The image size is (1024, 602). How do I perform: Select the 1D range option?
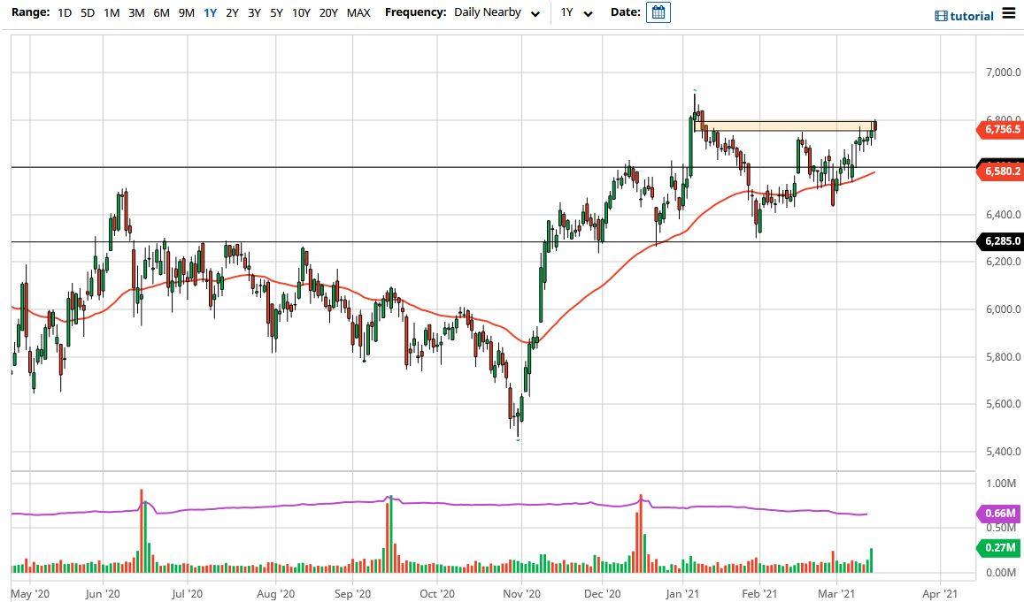64,13
